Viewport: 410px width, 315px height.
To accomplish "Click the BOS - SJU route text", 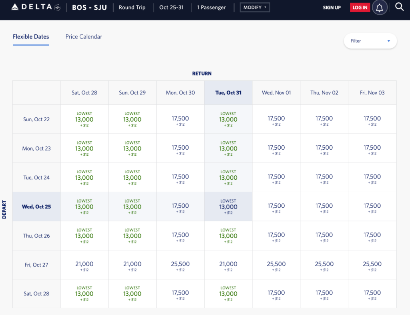I will [x=89, y=8].
